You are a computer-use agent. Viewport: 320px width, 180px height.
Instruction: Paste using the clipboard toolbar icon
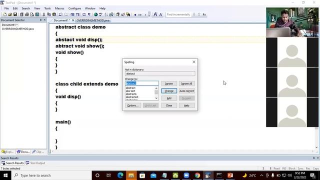click(x=54, y=14)
